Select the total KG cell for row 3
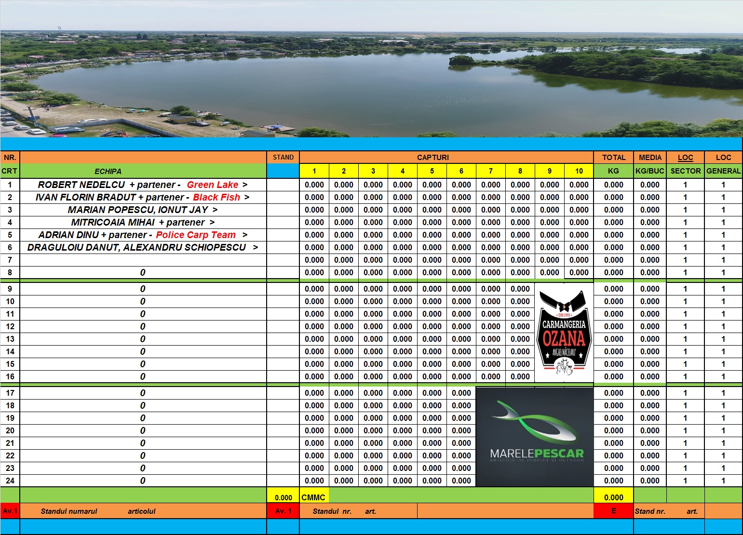The width and height of the screenshot is (743, 535). pyautogui.click(x=613, y=210)
